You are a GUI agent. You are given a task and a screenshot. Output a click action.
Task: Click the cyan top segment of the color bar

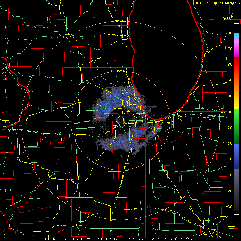(236, 35)
